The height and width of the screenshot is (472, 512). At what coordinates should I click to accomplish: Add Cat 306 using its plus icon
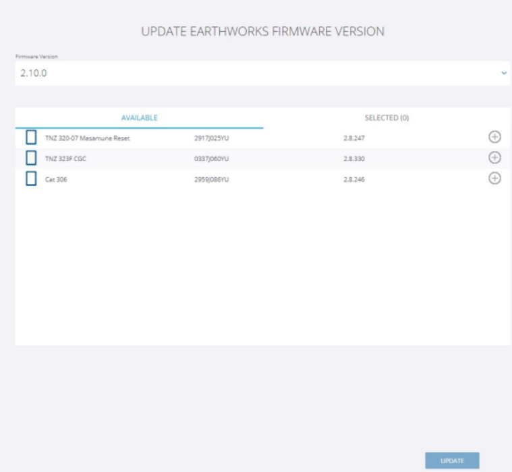pos(494,179)
